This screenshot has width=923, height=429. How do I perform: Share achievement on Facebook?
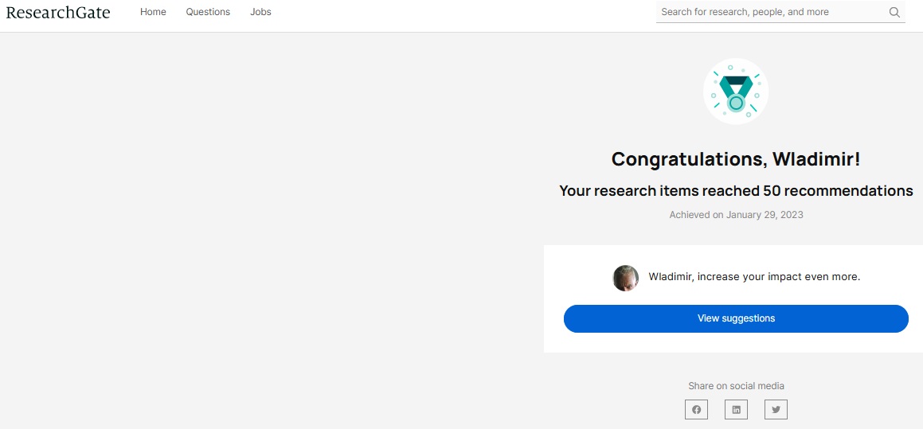point(696,410)
